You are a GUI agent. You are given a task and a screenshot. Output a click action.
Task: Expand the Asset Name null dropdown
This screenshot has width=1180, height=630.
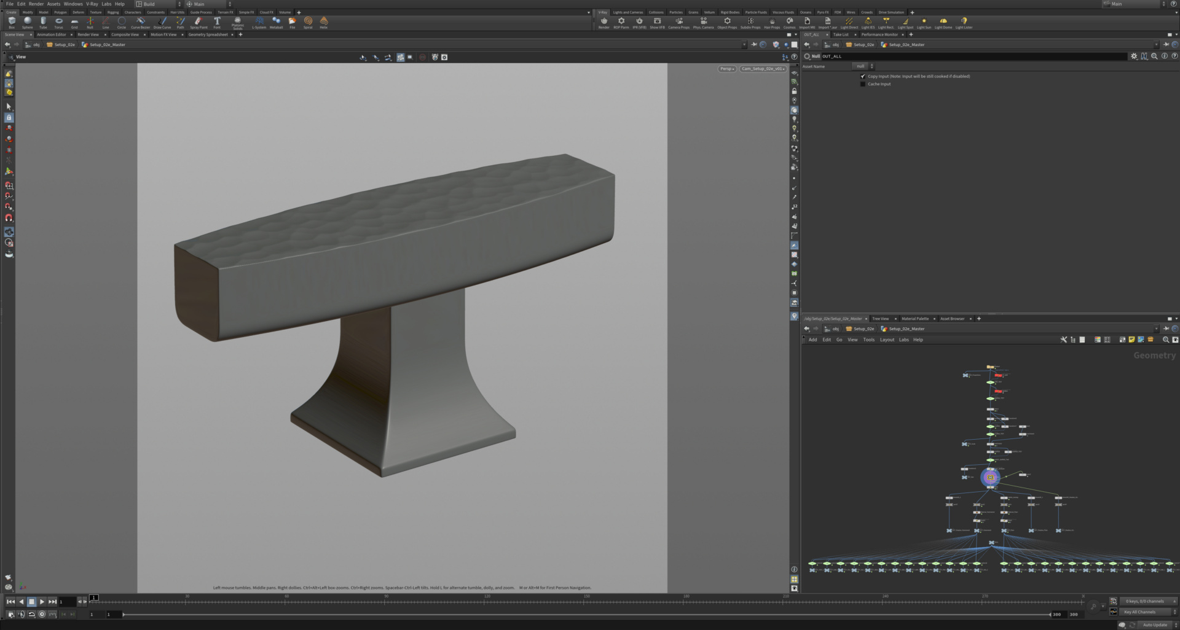tap(863, 66)
